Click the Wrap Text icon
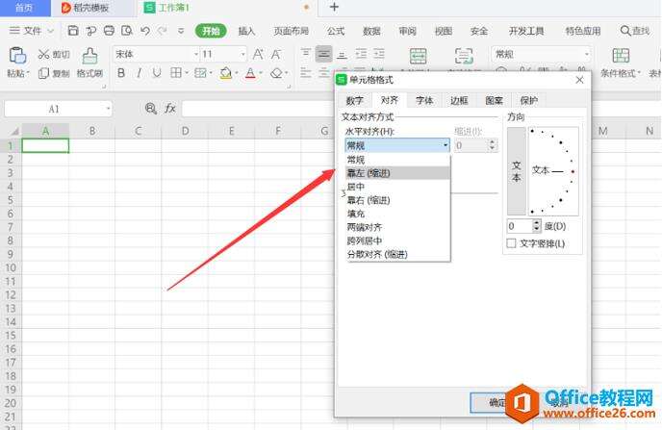The image size is (662, 430). 464,56
